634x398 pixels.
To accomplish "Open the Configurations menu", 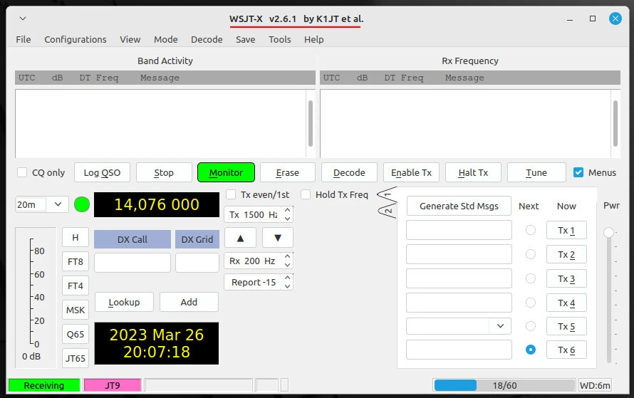I will tap(75, 39).
